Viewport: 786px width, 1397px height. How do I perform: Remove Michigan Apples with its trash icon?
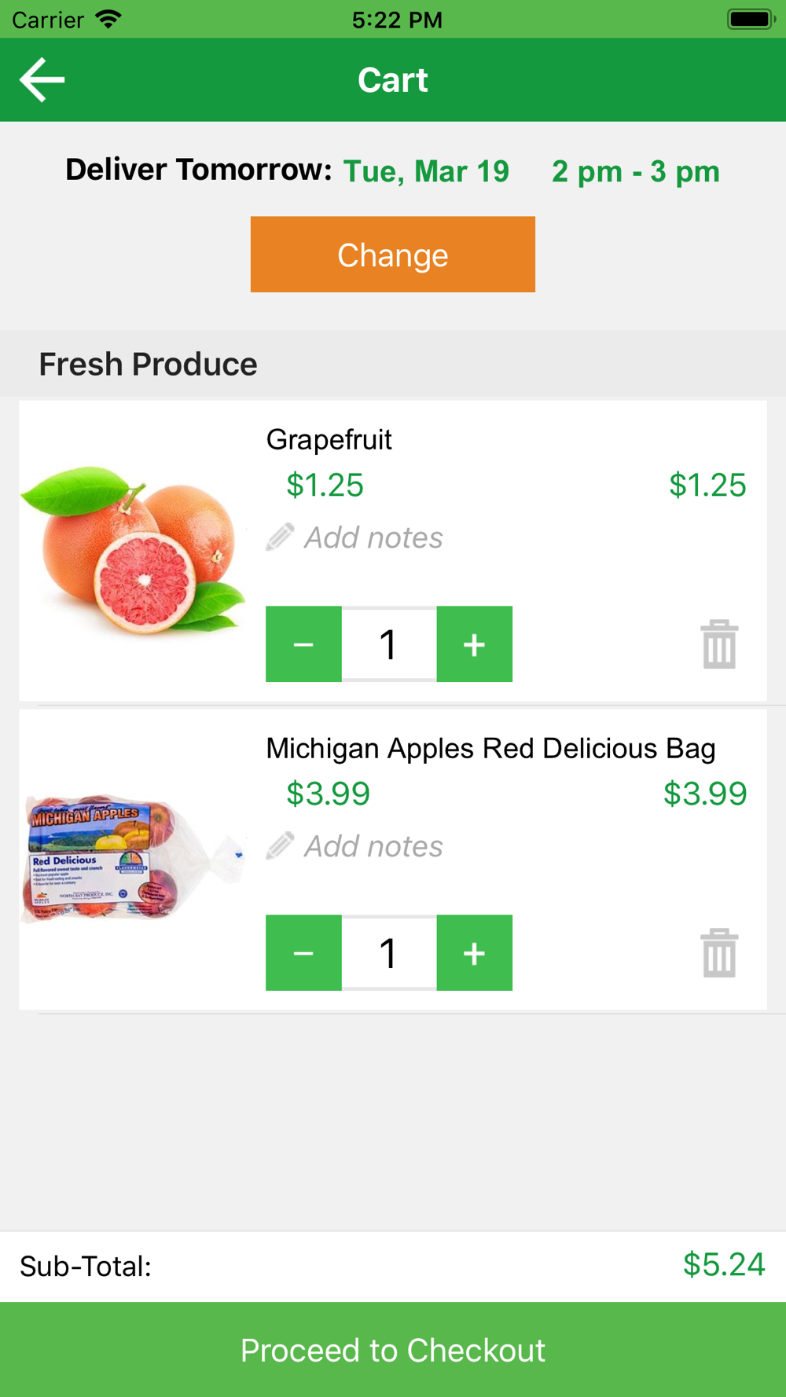coord(719,953)
